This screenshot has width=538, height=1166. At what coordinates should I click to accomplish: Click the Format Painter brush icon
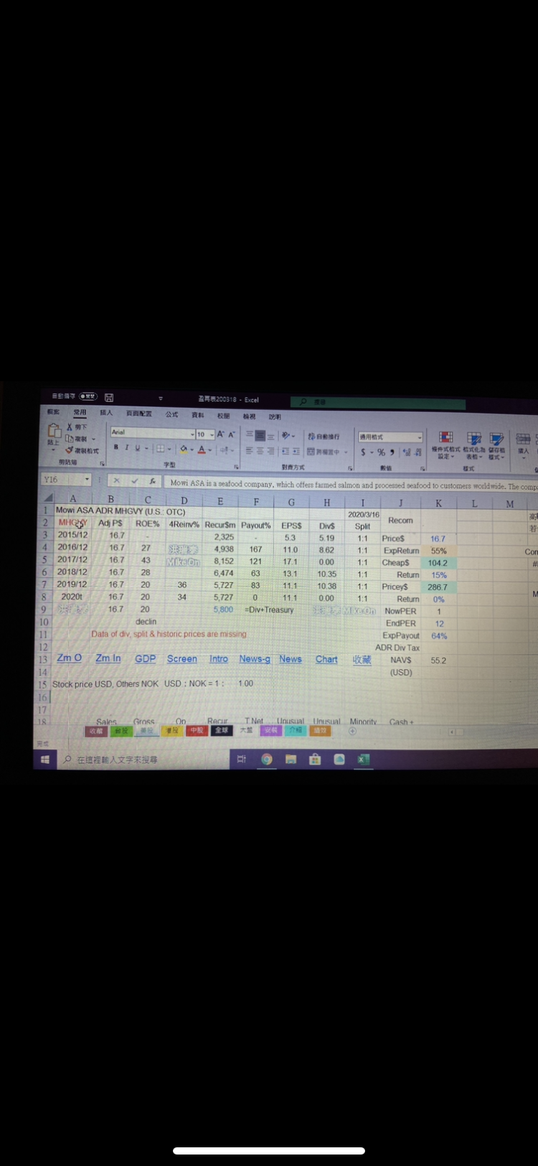[x=70, y=450]
